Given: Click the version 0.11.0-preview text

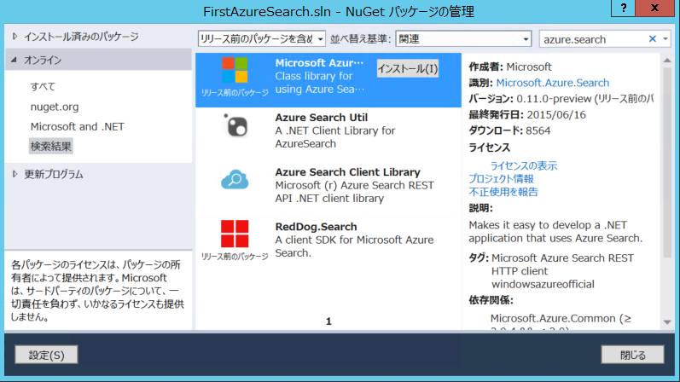Looking at the screenshot, I should click(554, 99).
